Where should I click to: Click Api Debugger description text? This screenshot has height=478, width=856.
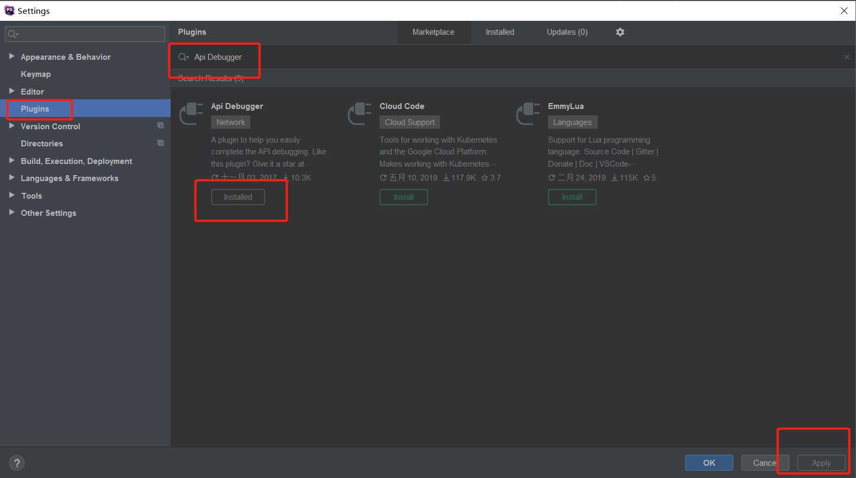(x=268, y=152)
